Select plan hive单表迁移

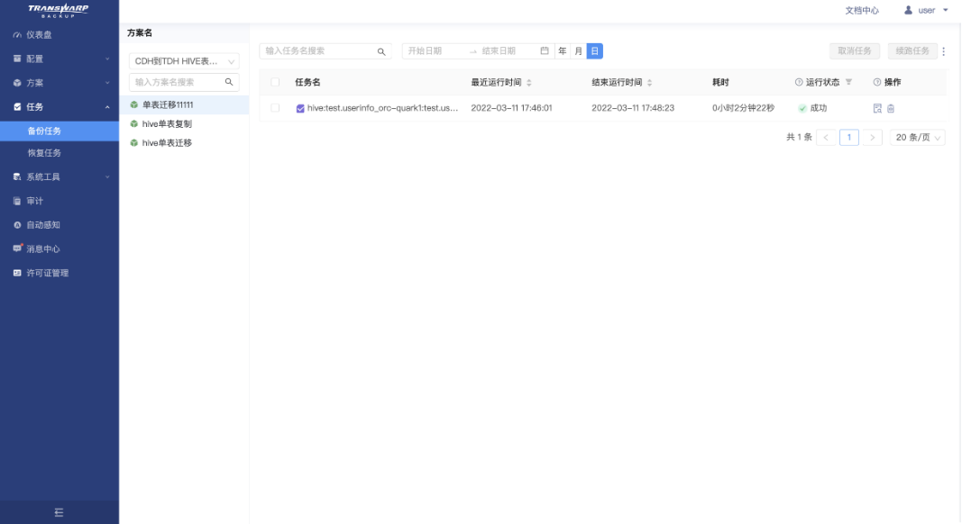tap(184, 143)
